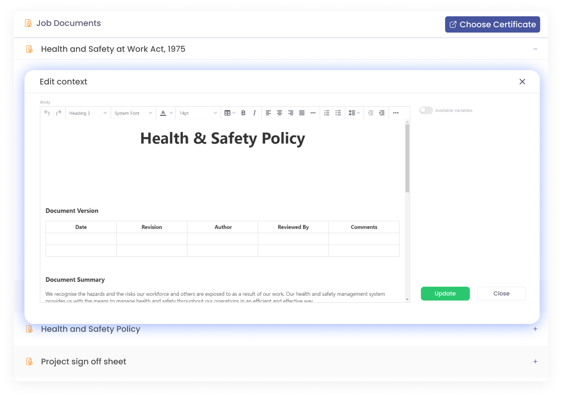This screenshot has height=398, width=562.
Task: Click the green Update button
Action: click(x=445, y=294)
